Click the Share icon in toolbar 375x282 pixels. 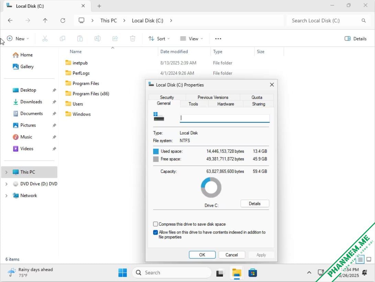pos(115,39)
